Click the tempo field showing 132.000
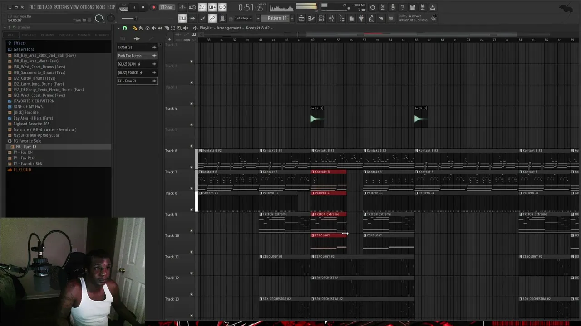 [x=167, y=7]
